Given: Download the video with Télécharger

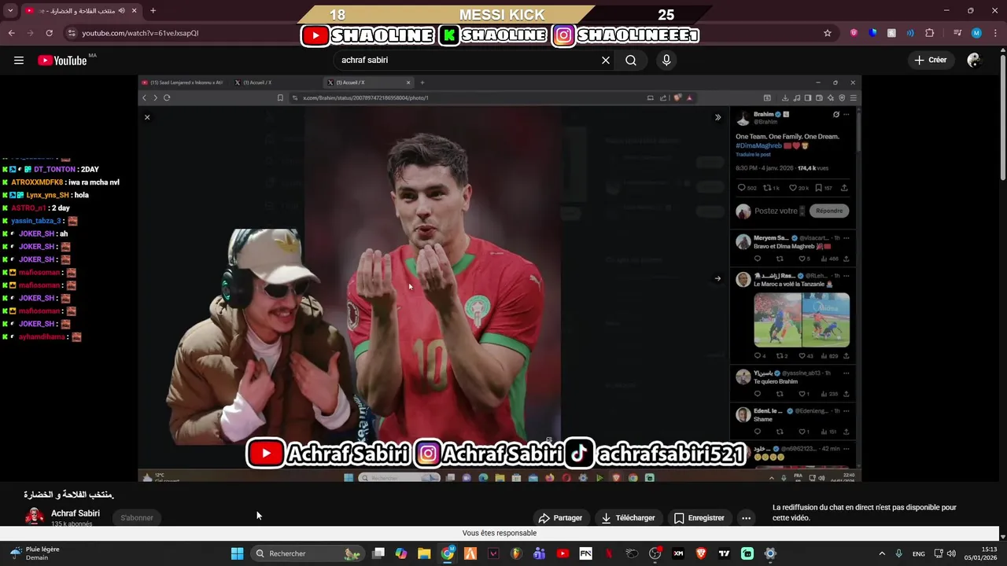Looking at the screenshot, I should click(628, 518).
